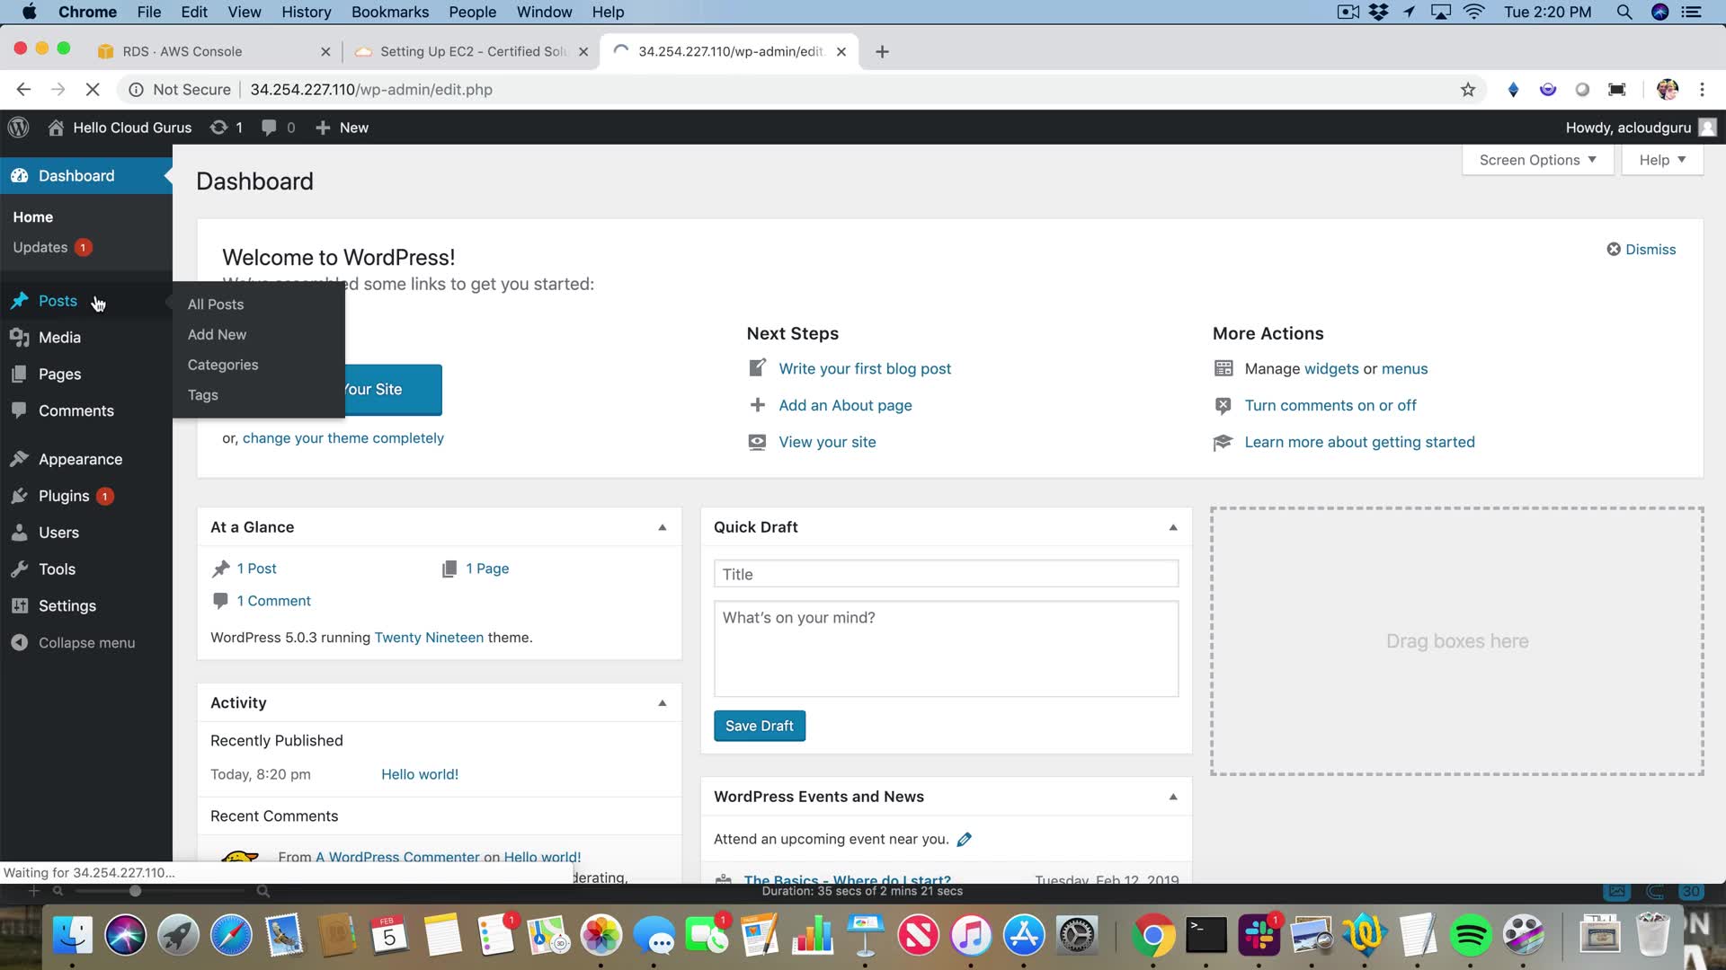Collapse the Quick Draft panel
The height and width of the screenshot is (970, 1726).
(x=1173, y=527)
